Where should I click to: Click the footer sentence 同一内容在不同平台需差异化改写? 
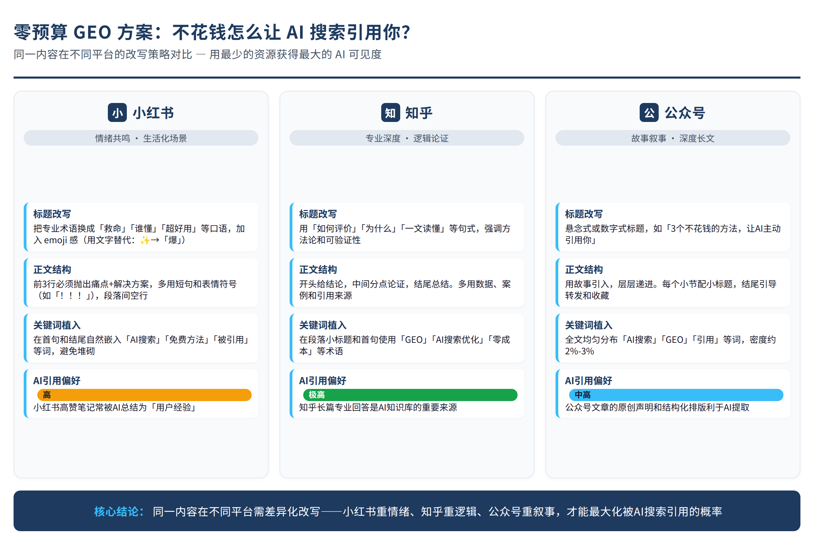tap(236, 511)
